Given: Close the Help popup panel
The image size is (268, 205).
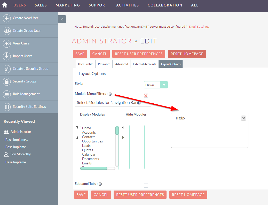Looking at the screenshot, I should pyautogui.click(x=243, y=118).
